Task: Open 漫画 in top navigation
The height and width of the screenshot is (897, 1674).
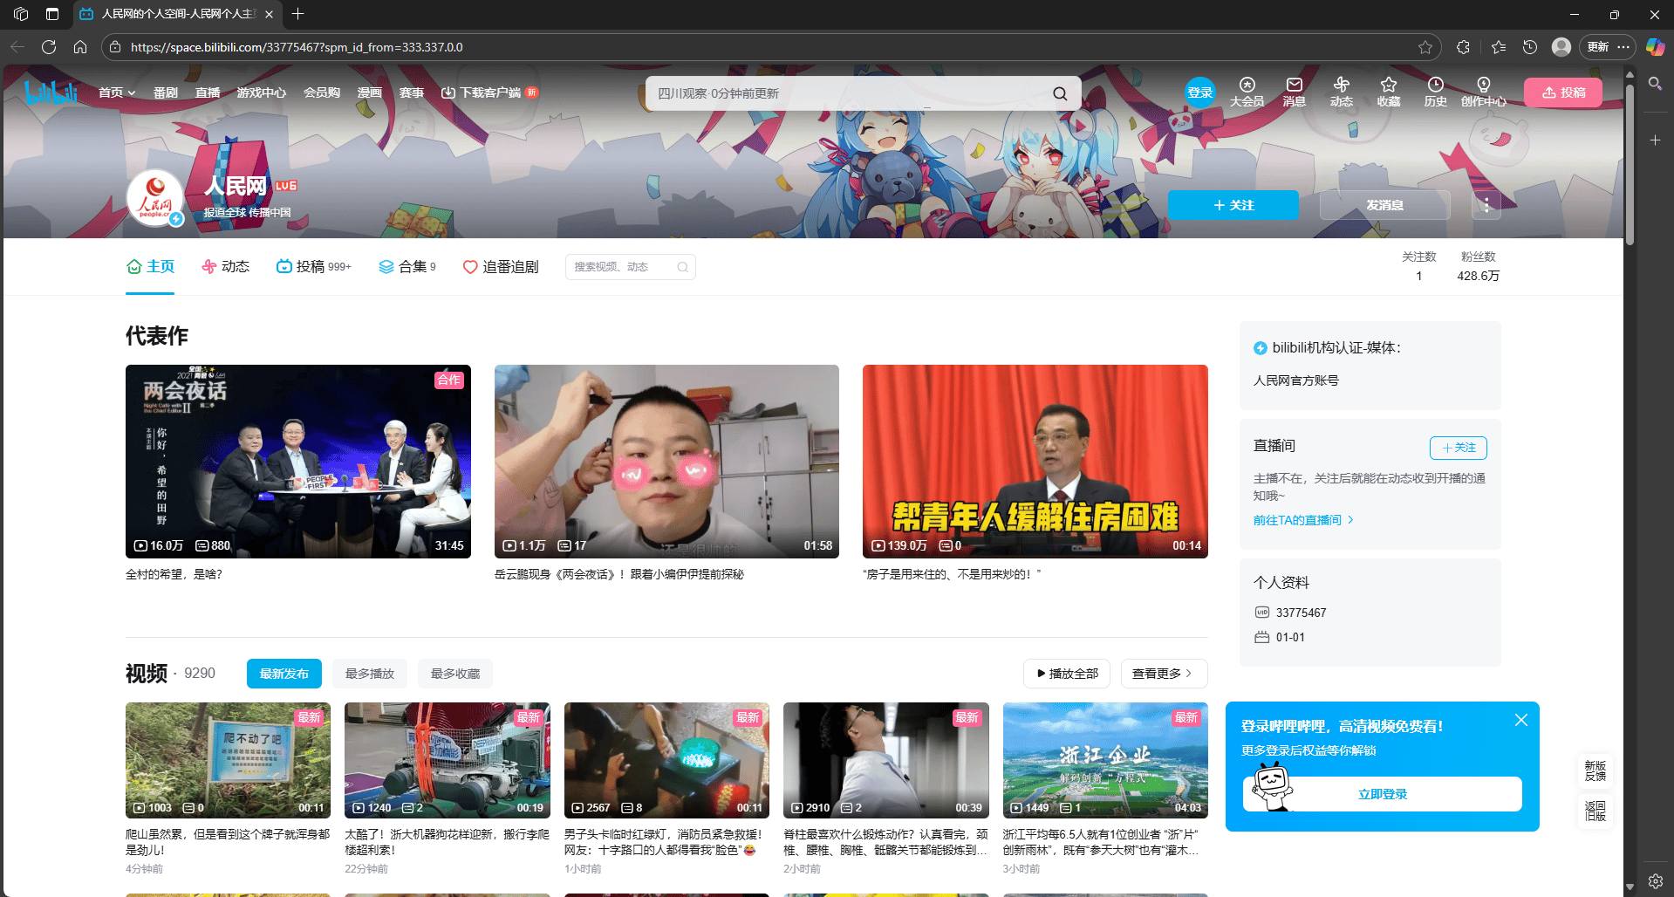Action: click(x=370, y=92)
